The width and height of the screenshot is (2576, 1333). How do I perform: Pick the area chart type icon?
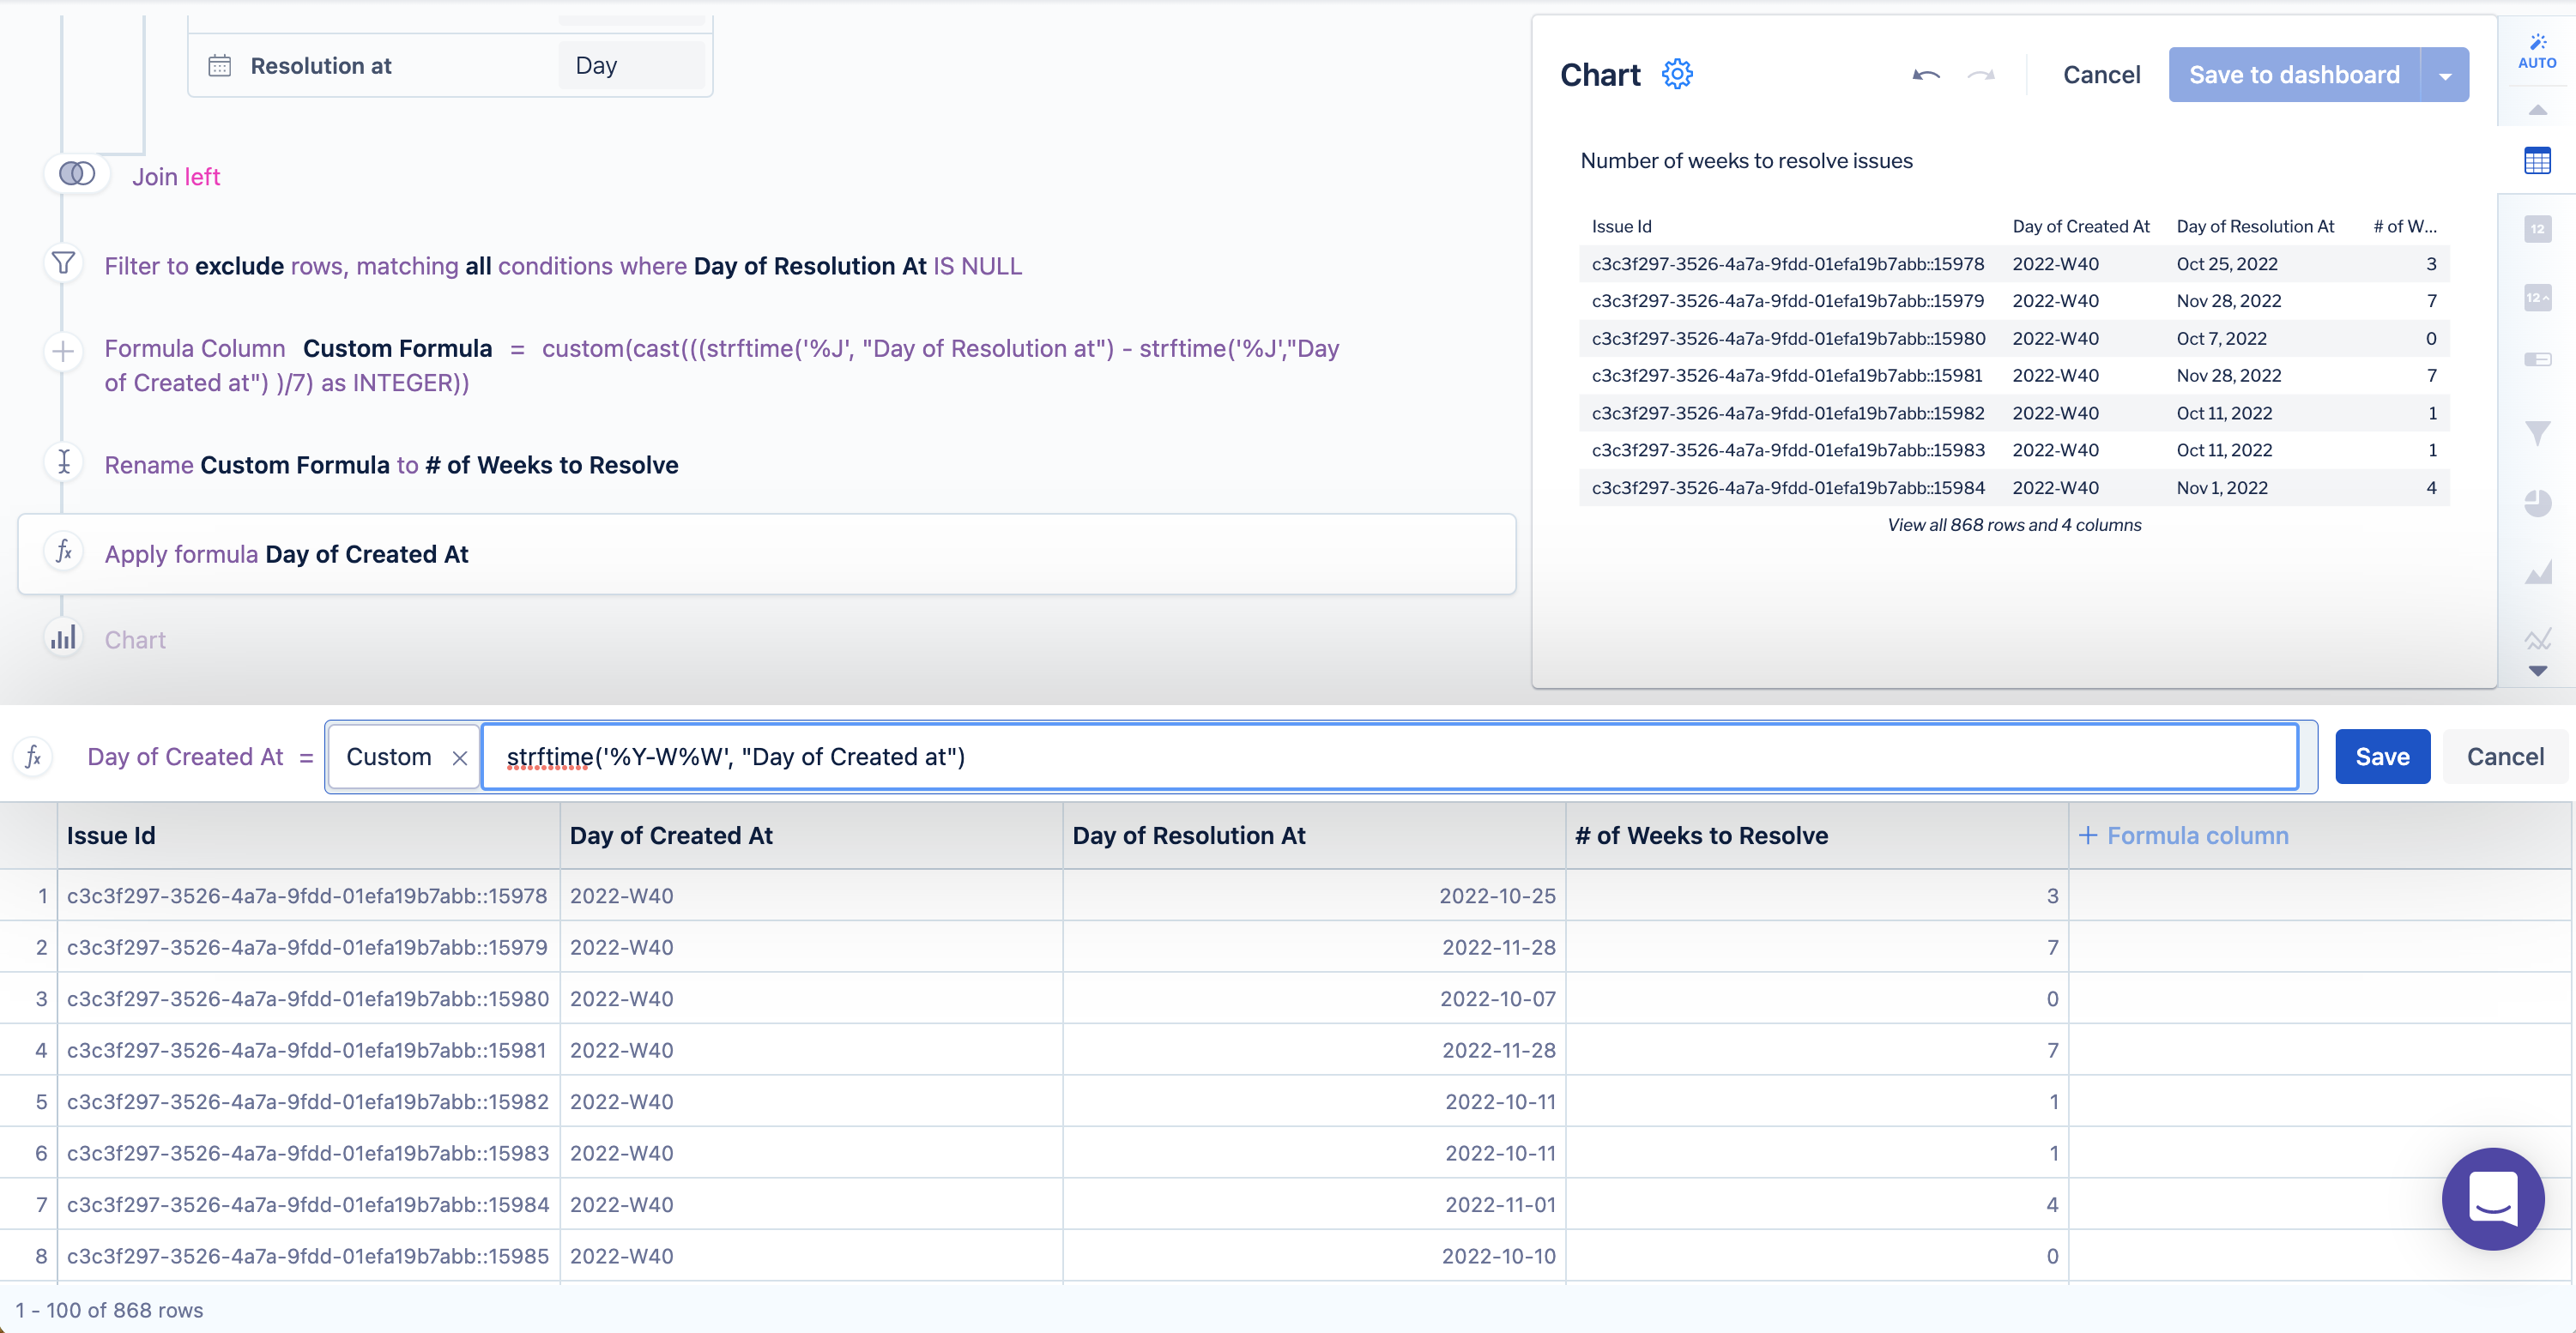click(2537, 572)
